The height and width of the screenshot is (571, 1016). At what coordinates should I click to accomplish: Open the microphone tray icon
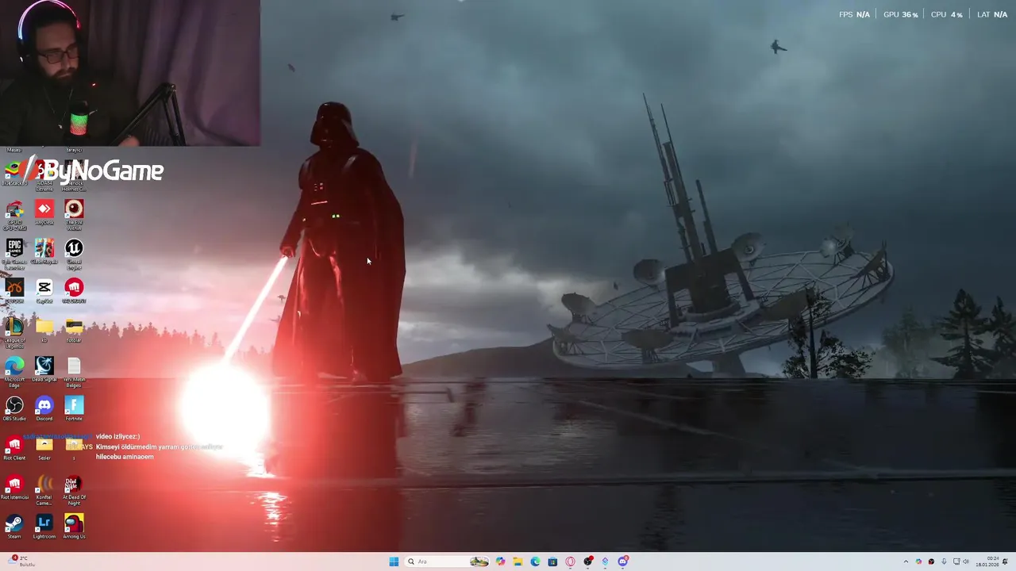(x=944, y=561)
